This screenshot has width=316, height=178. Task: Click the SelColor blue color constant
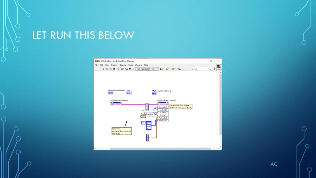tap(155, 110)
